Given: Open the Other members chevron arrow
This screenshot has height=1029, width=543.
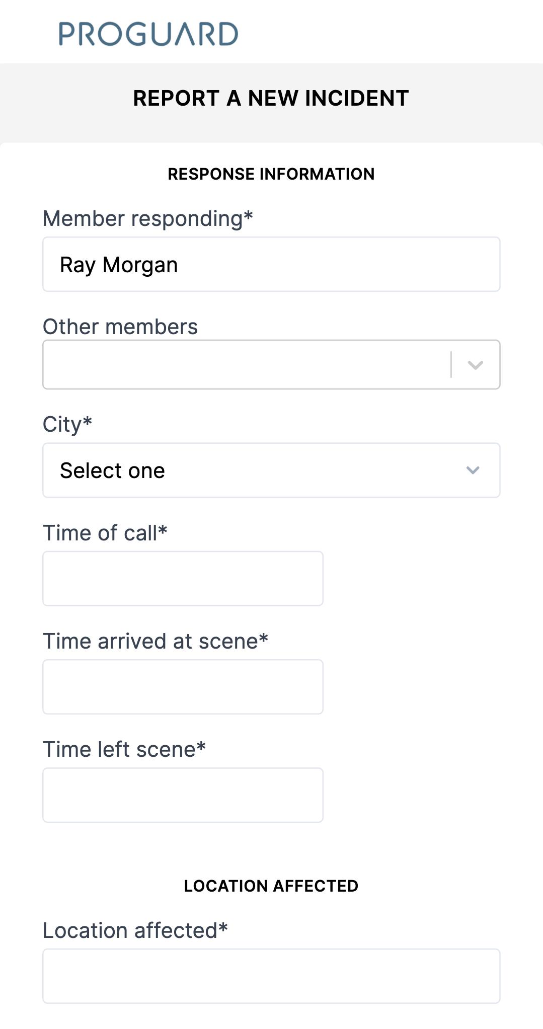Looking at the screenshot, I should point(475,365).
